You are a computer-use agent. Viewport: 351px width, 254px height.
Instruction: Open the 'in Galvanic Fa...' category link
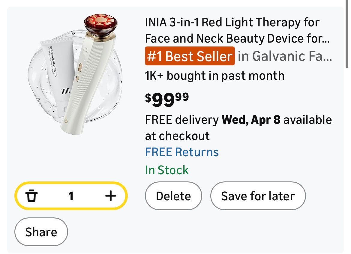(x=285, y=56)
